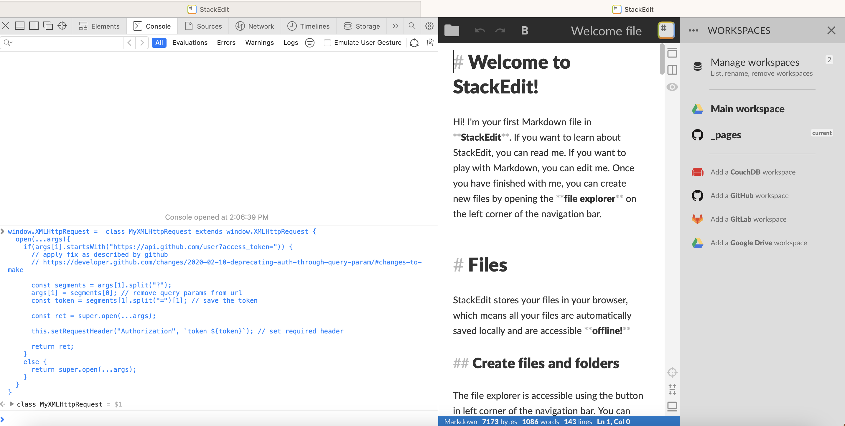
Task: Click the element selection crosshair icon
Action: pos(62,26)
